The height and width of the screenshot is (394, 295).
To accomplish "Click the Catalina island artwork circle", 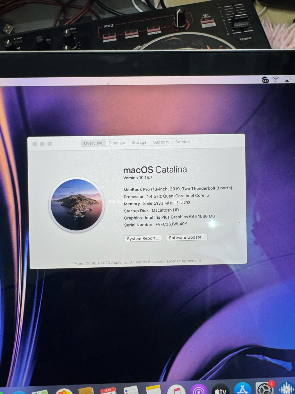I will click(77, 205).
